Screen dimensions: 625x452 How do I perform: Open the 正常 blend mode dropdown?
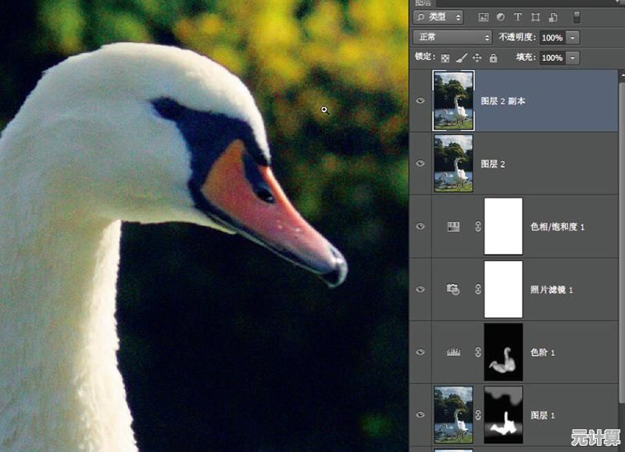452,37
